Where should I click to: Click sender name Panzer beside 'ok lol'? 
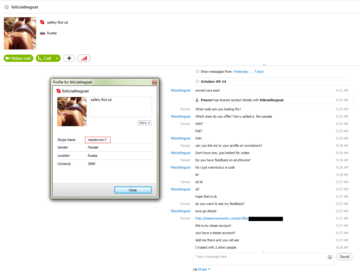[185, 182]
